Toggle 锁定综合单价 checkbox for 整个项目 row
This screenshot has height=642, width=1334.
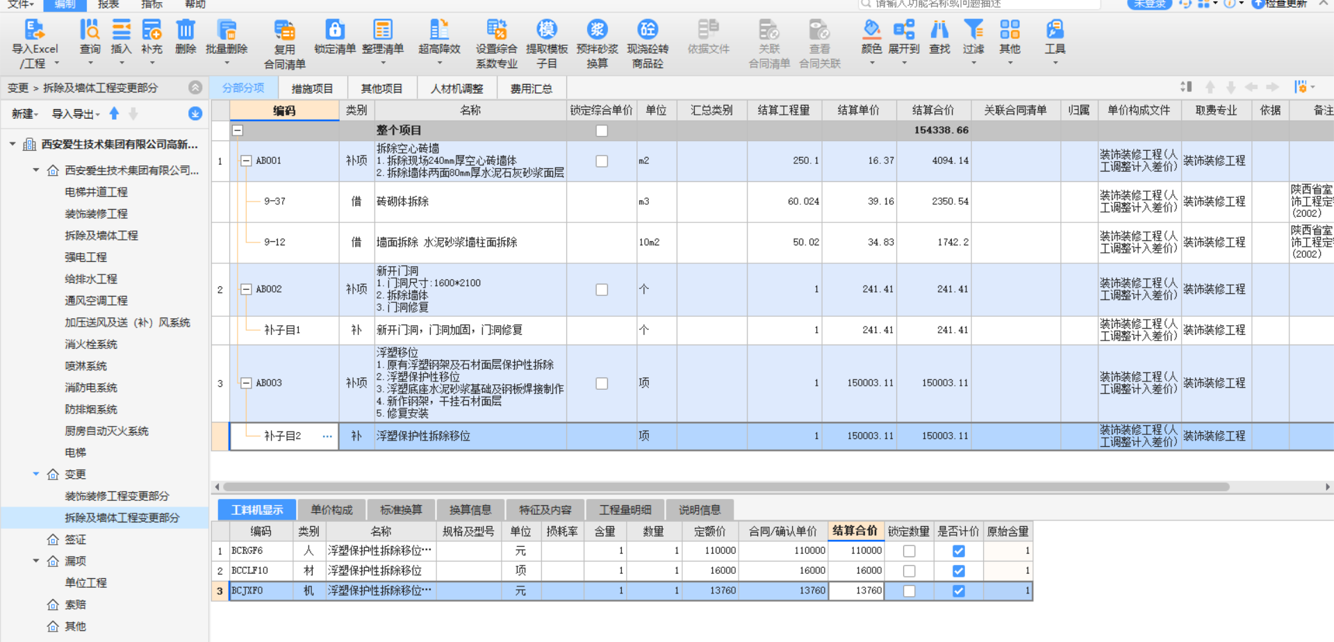coord(602,131)
